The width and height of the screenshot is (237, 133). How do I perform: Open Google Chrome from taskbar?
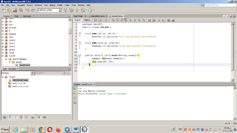pyautogui.click(x=41, y=129)
